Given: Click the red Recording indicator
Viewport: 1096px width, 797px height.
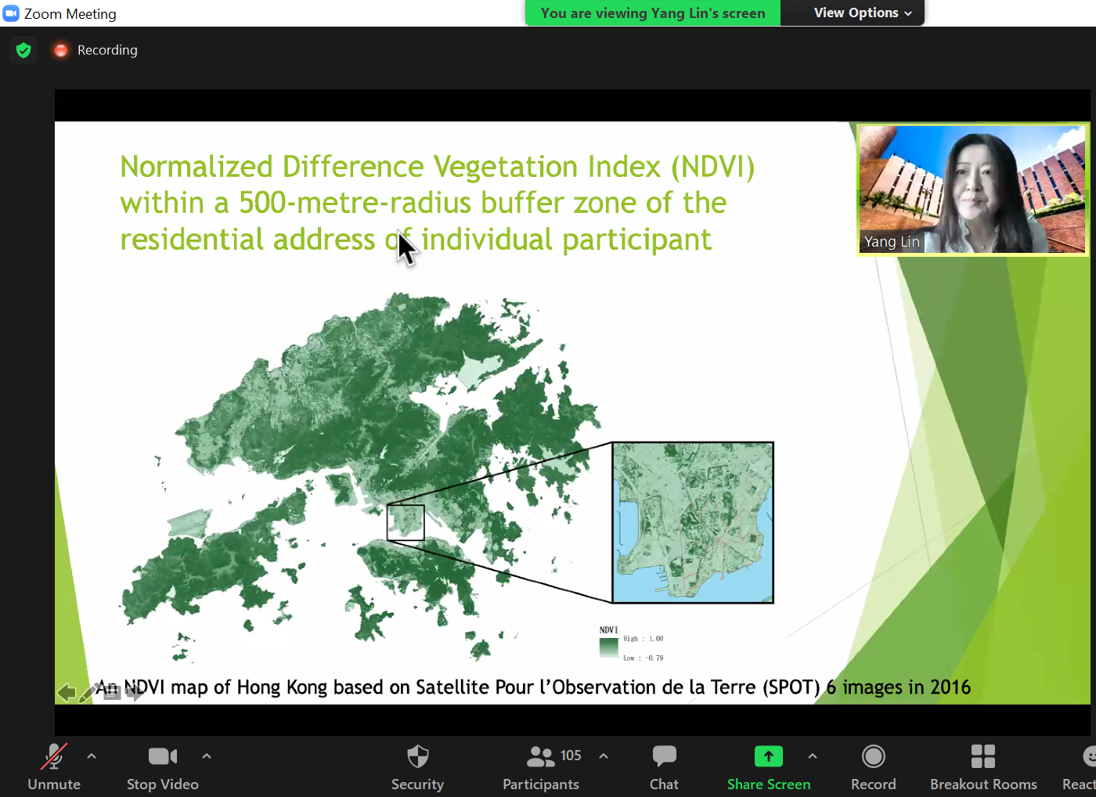Looking at the screenshot, I should click(60, 50).
